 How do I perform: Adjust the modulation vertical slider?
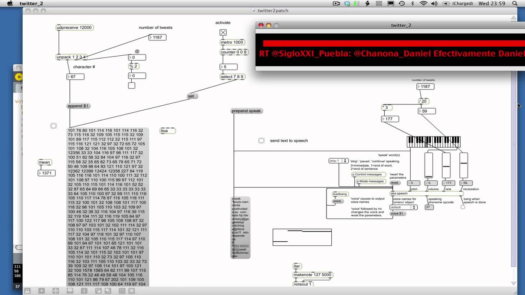pos(463,166)
